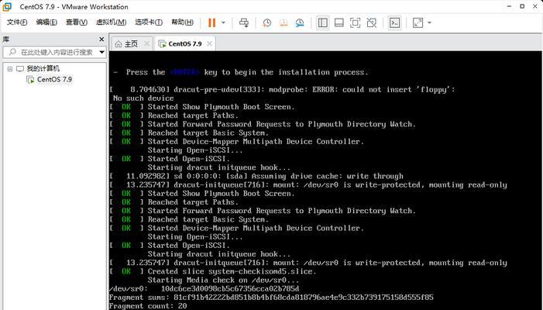Image resolution: width=543 pixels, height=310 pixels.
Task: Select CentOS 7.9 in the library tree
Action: pyautogui.click(x=54, y=79)
